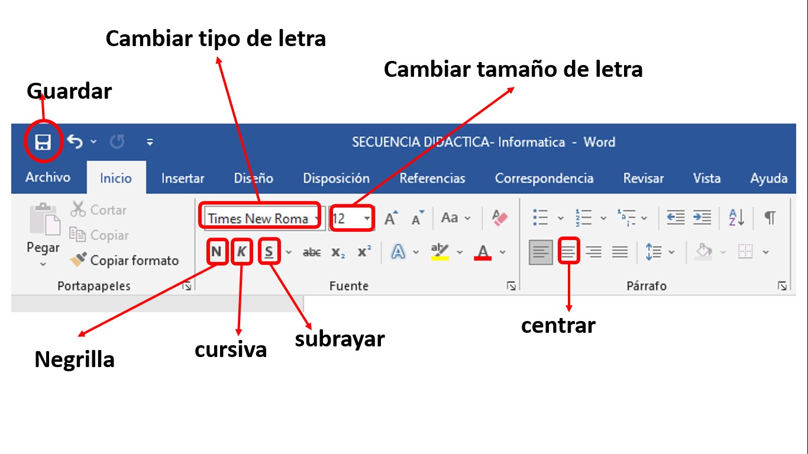808x454 pixels.
Task: Open the Aa change case menu
Action: coord(455,218)
